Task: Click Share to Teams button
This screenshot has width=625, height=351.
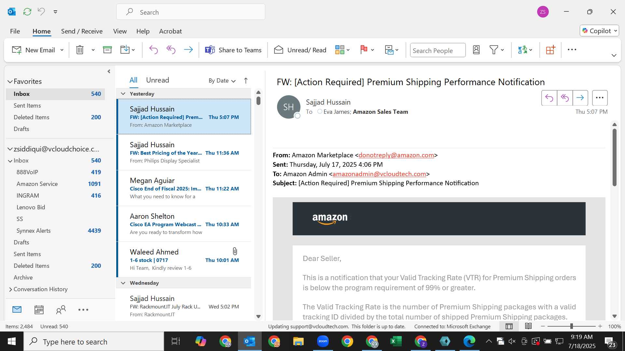Action: (x=233, y=50)
